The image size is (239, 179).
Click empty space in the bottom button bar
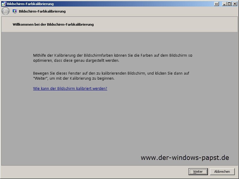(90, 172)
